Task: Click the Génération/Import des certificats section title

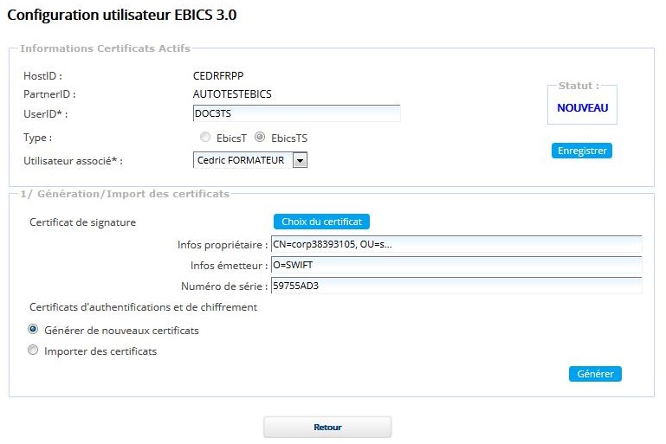Action: tap(124, 194)
